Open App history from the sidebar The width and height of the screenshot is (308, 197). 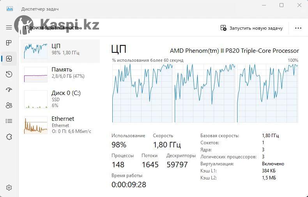click(x=9, y=74)
